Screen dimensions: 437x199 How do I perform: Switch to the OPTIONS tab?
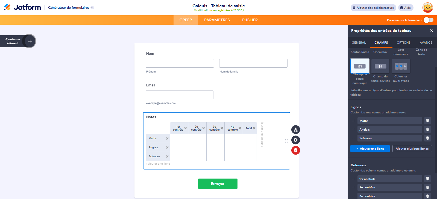403,43
